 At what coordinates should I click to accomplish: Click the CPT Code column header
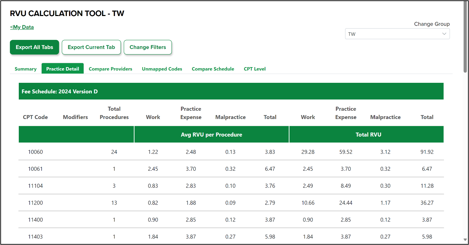click(x=35, y=117)
